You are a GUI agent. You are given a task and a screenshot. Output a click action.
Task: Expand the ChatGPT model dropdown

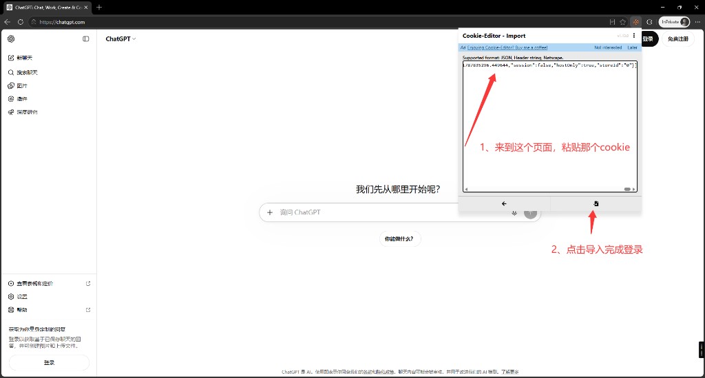120,39
